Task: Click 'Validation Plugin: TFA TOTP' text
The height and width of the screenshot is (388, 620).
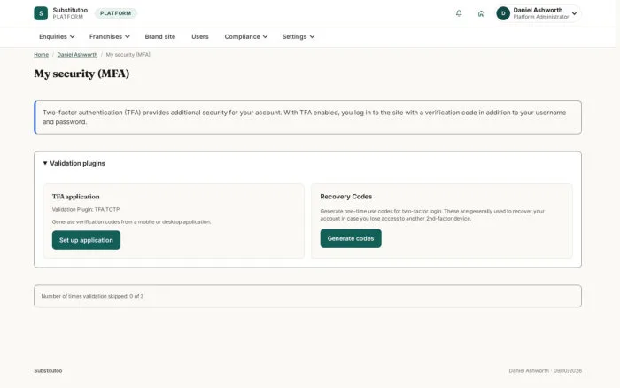Action: (x=86, y=210)
